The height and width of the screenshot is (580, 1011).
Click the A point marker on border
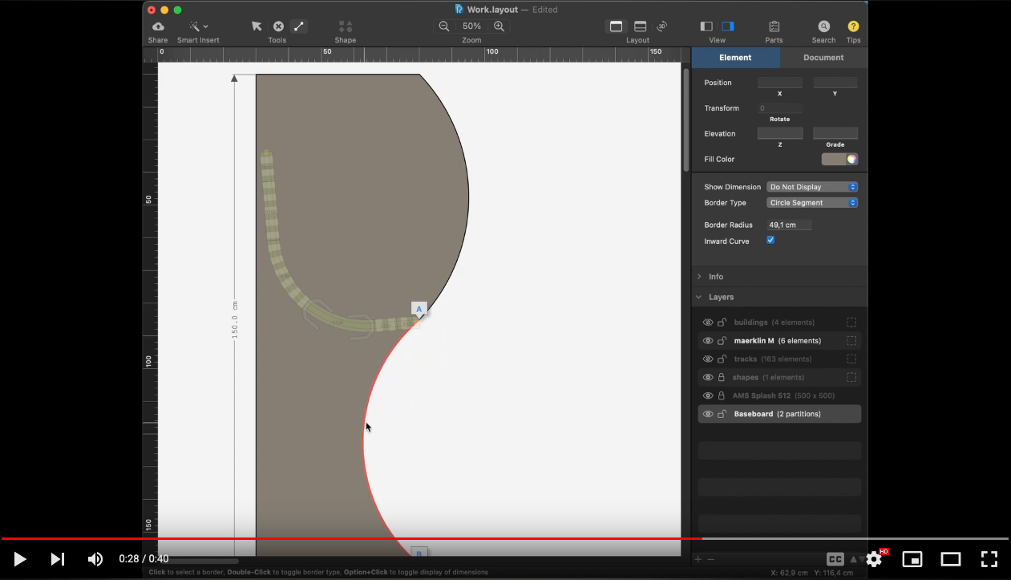[x=419, y=309]
